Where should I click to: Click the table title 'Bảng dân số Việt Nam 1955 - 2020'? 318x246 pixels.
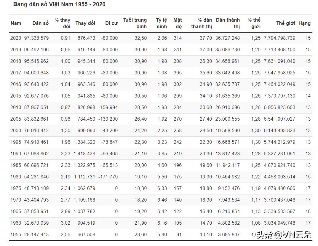coord(59,4)
